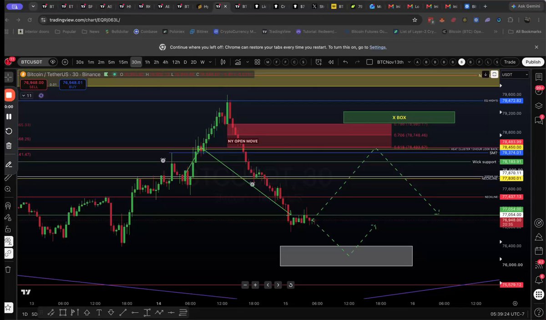The width and height of the screenshot is (546, 320).
Task: Click the 76,948.00 SELL price button
Action: coord(34,84)
